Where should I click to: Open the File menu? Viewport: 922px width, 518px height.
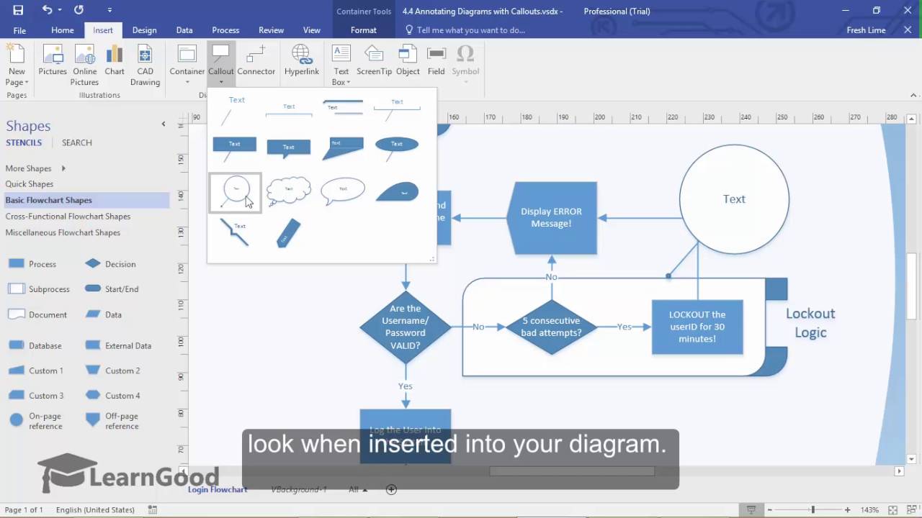pyautogui.click(x=19, y=30)
